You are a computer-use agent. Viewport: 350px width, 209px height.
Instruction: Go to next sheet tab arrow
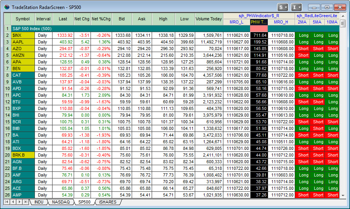point(20,202)
